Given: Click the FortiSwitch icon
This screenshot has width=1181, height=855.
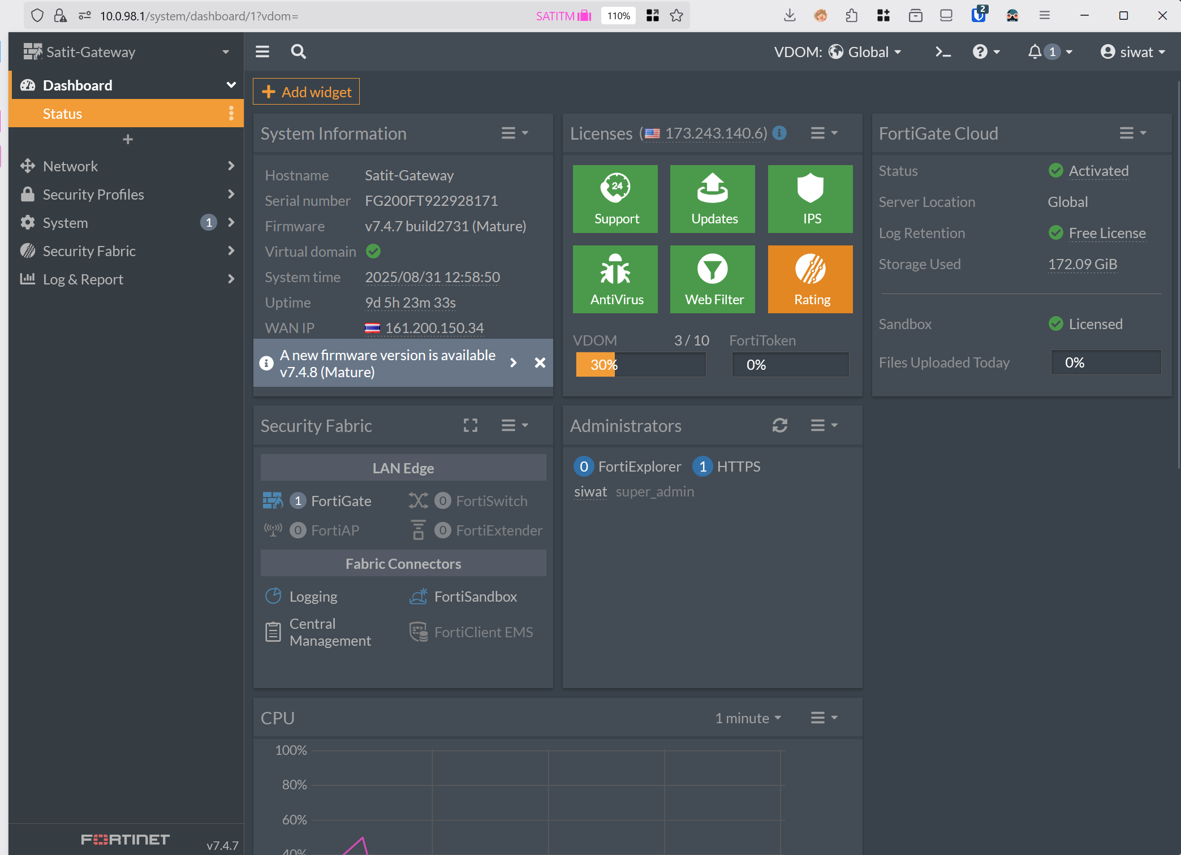Looking at the screenshot, I should point(419,500).
